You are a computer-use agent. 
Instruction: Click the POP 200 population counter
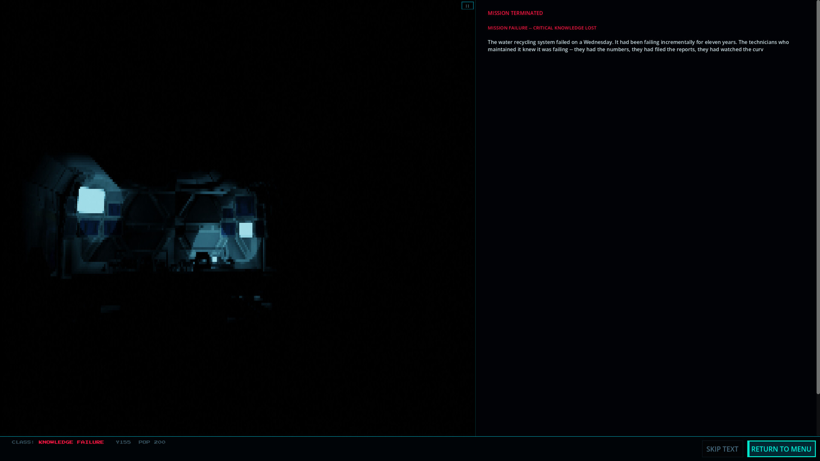point(152,442)
